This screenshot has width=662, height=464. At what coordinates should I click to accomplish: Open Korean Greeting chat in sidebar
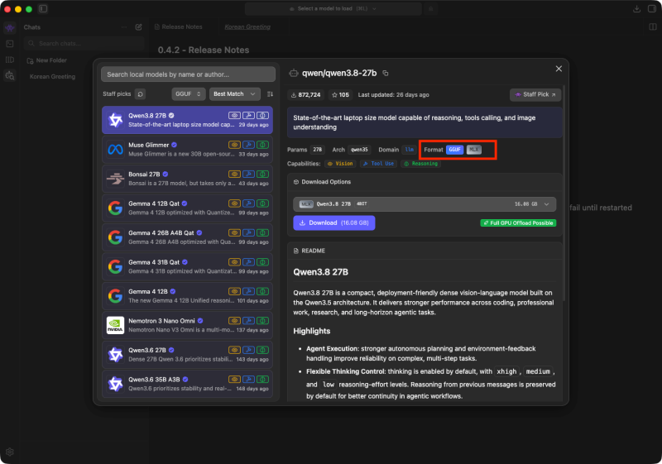click(x=52, y=77)
